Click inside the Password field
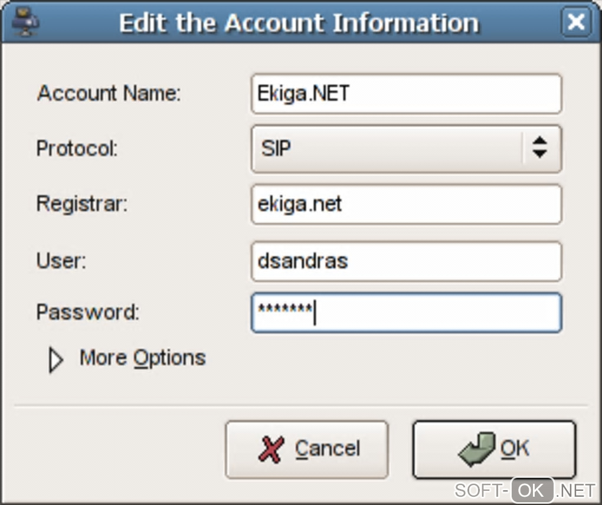 tap(406, 313)
